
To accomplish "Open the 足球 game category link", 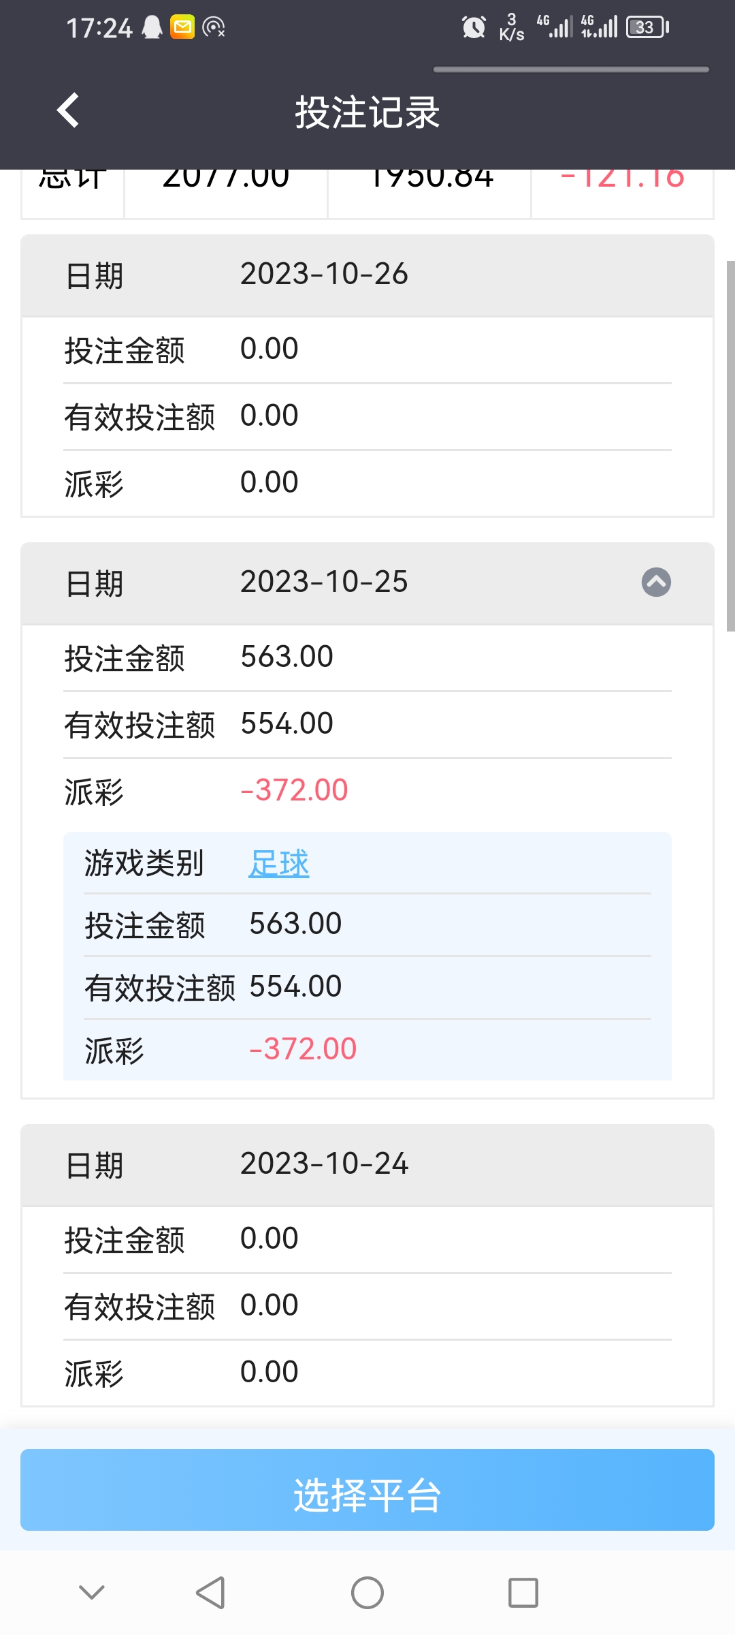I will tap(278, 863).
